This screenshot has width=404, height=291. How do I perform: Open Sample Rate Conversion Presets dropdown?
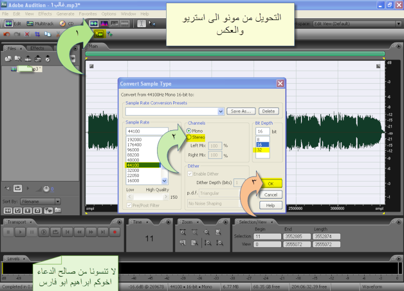[221, 111]
